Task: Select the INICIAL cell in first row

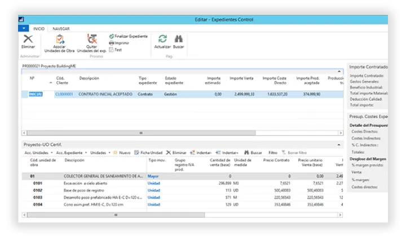Action: point(36,94)
